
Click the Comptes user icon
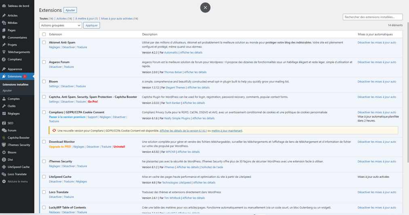[x=4, y=99]
